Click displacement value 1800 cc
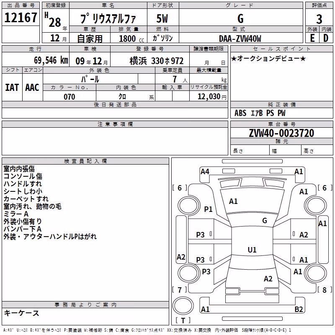The width and height of the screenshot is (335, 335). [131, 39]
